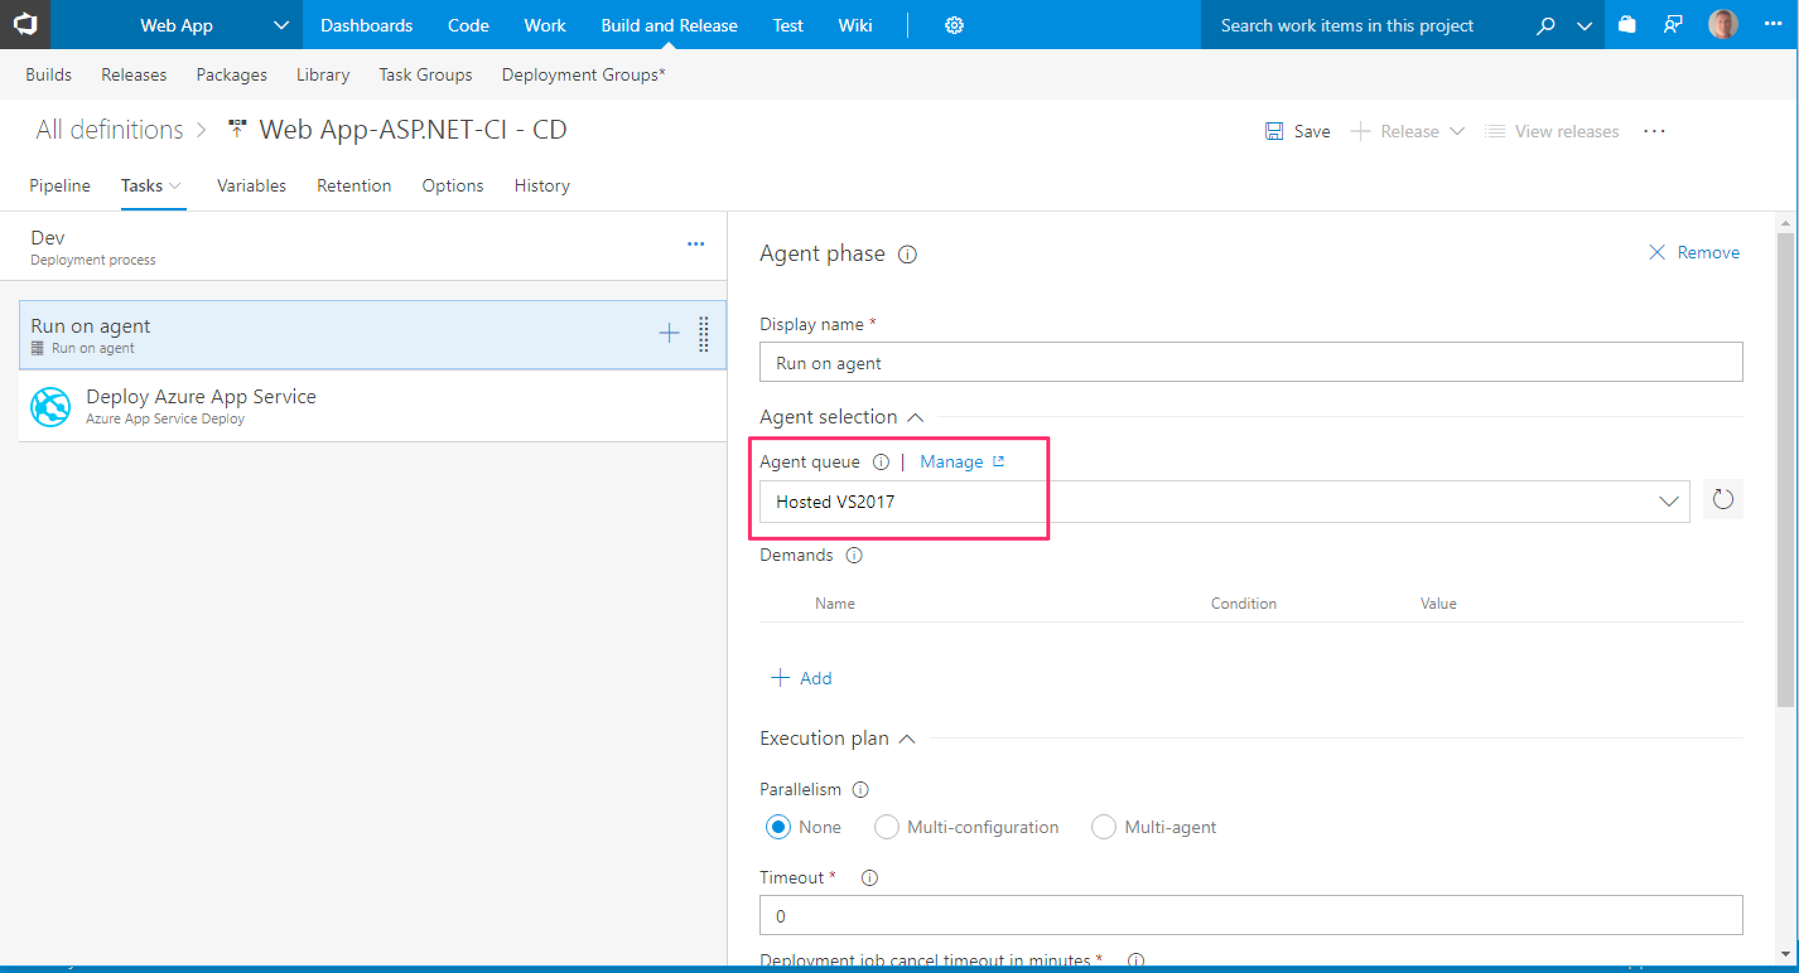The height and width of the screenshot is (973, 1799).
Task: Switch to the Variables tab
Action: pyautogui.click(x=250, y=185)
